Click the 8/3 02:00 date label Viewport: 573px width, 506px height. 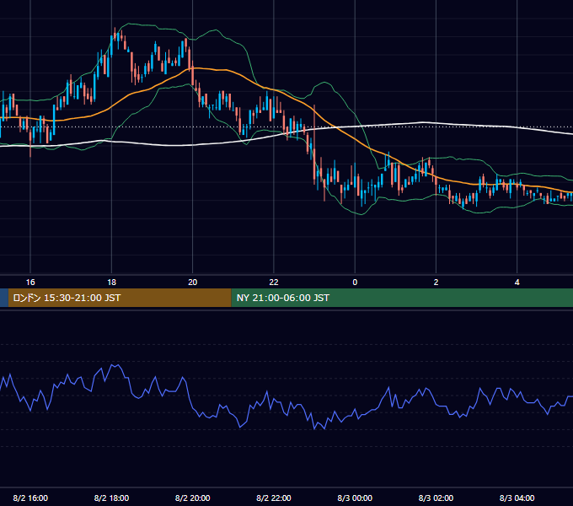pyautogui.click(x=436, y=498)
